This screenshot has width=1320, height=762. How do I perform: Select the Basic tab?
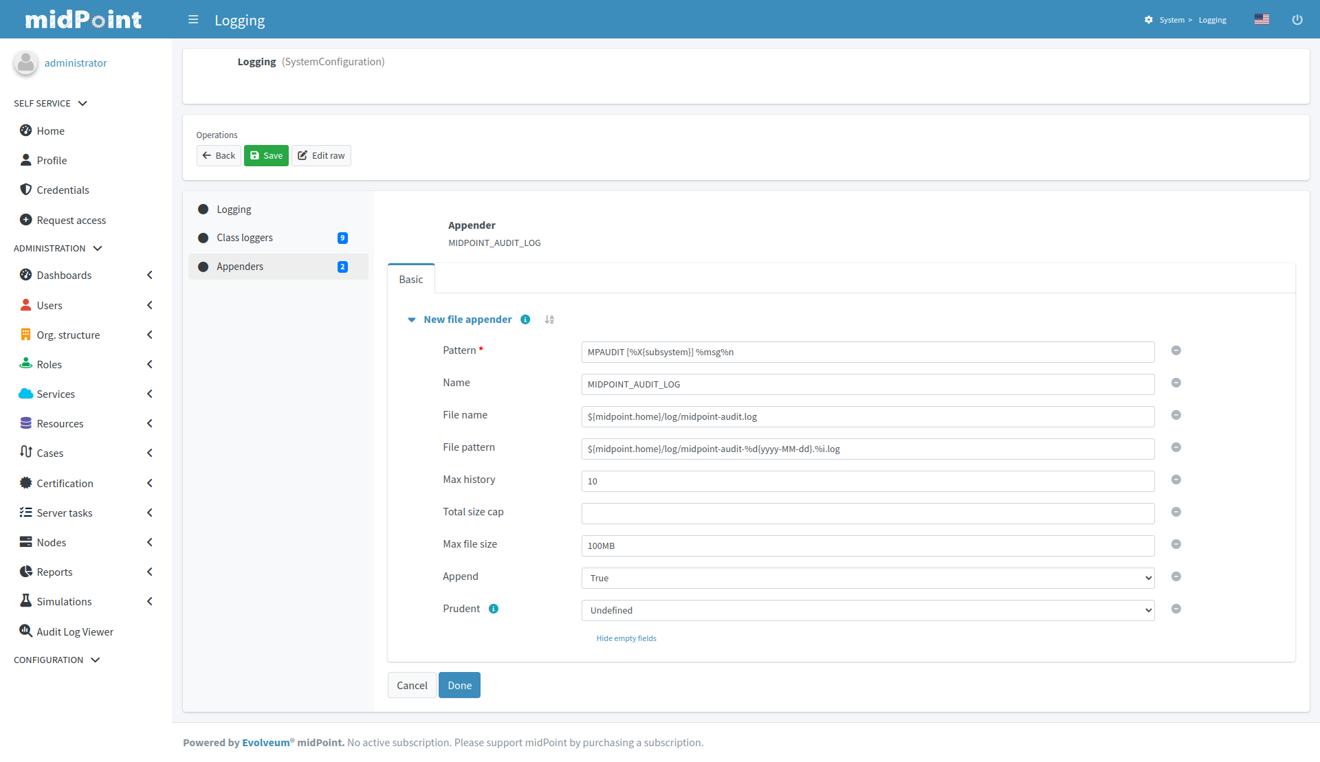411,280
